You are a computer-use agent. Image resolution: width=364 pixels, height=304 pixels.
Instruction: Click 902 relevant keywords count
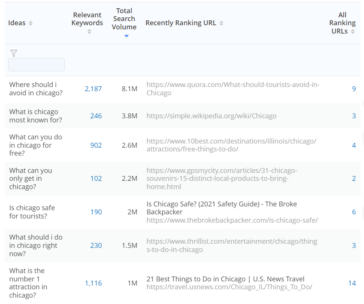pyautogui.click(x=96, y=145)
